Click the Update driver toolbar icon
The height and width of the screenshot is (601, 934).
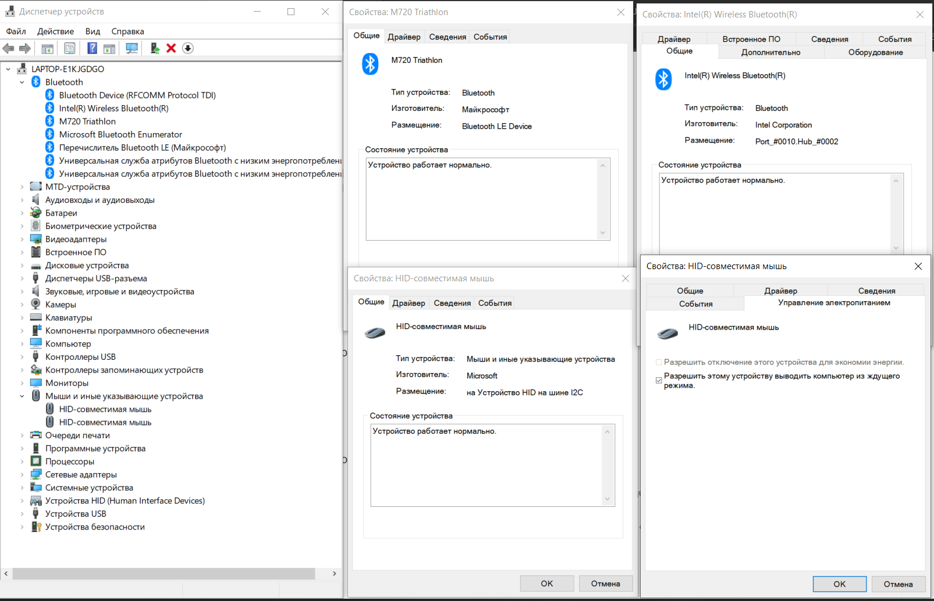pos(155,48)
